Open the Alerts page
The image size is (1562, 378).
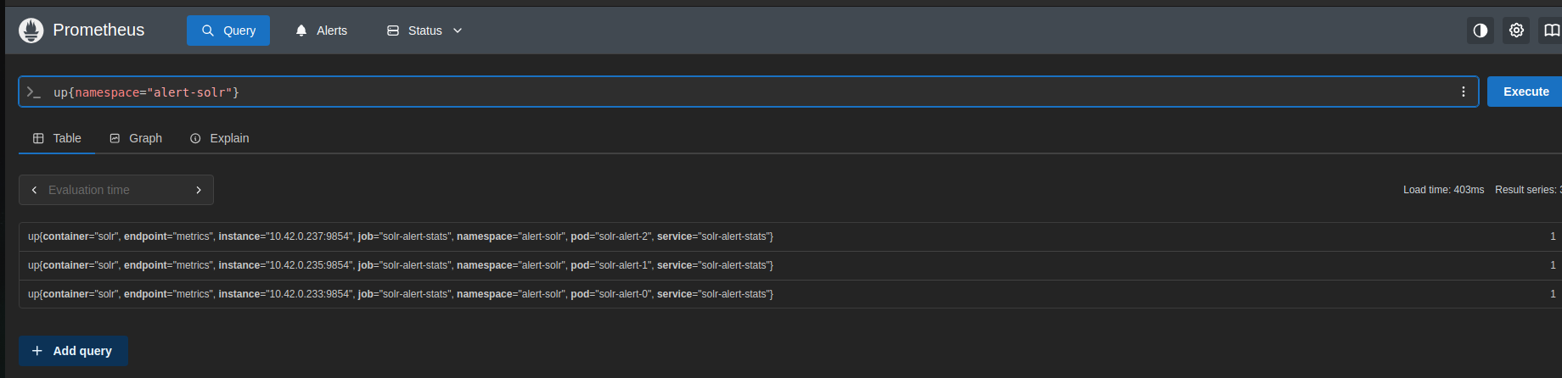coord(321,31)
